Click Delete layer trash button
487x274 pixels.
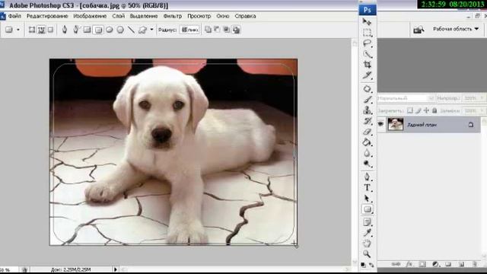pos(475,264)
